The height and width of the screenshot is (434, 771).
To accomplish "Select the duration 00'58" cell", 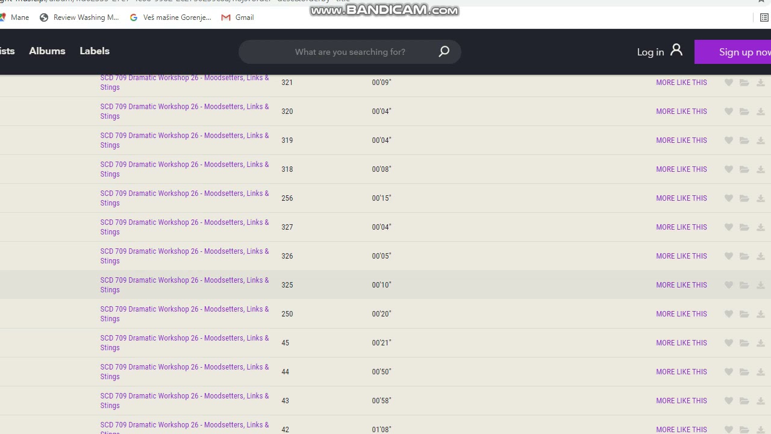I will point(381,401).
